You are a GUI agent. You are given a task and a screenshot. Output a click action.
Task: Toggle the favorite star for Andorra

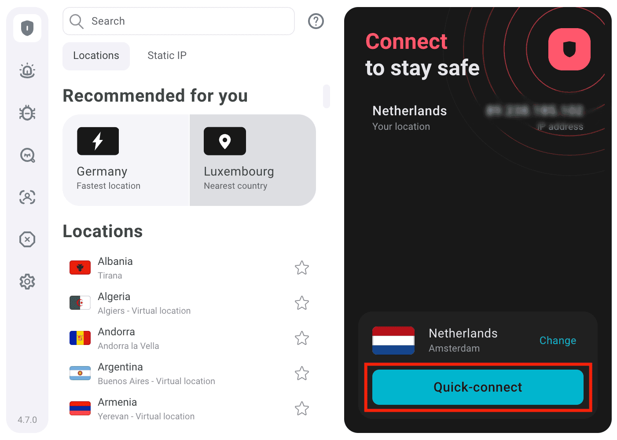pyautogui.click(x=302, y=338)
